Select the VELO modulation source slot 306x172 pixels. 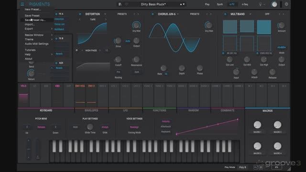(23, 95)
